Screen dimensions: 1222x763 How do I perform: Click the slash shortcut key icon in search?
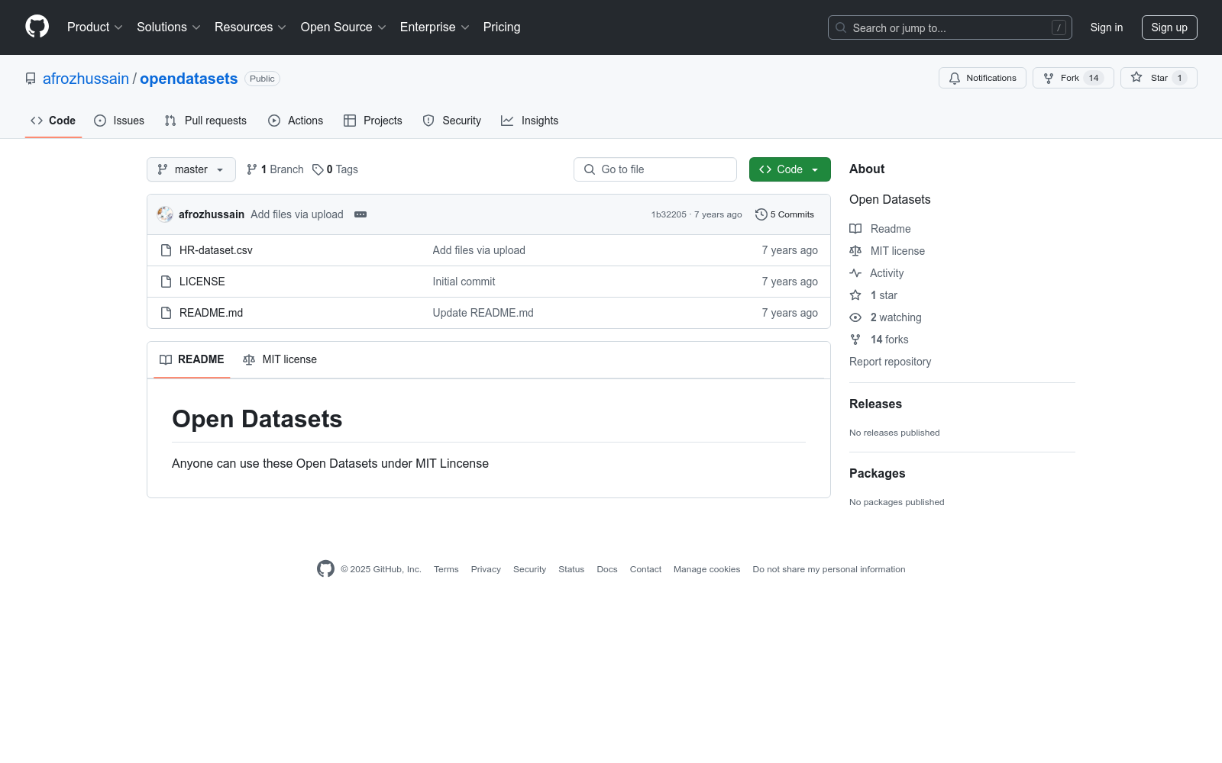(x=1059, y=27)
